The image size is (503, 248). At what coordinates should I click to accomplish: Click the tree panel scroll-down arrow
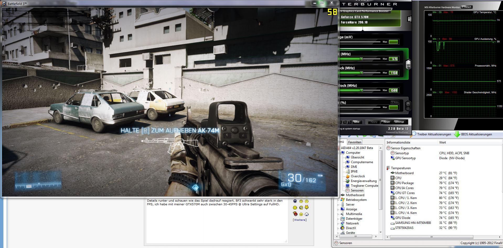point(381,232)
